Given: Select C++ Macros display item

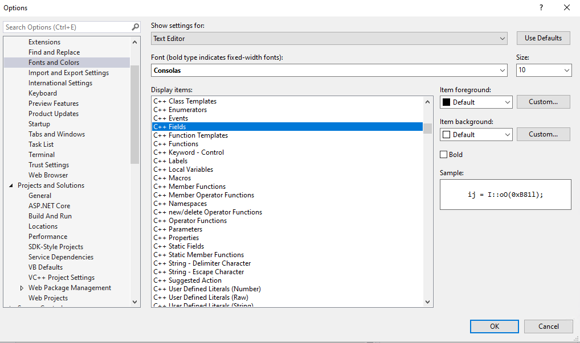Looking at the screenshot, I should pyautogui.click(x=287, y=178).
